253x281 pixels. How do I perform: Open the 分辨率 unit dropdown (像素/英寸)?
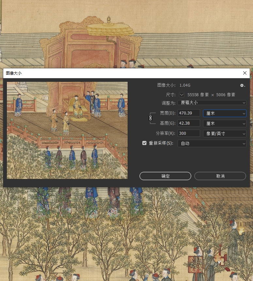225,133
